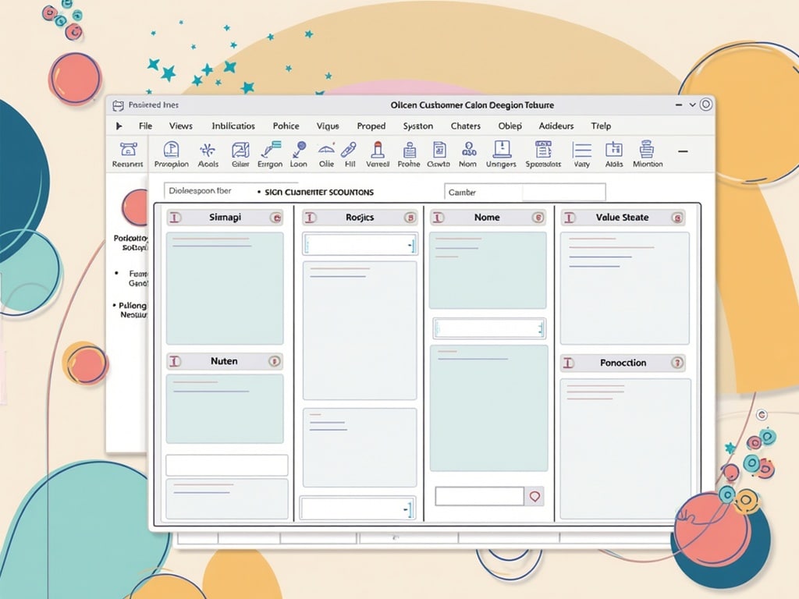Toggle the round badge on Nuten header
The height and width of the screenshot is (599, 799).
click(274, 362)
